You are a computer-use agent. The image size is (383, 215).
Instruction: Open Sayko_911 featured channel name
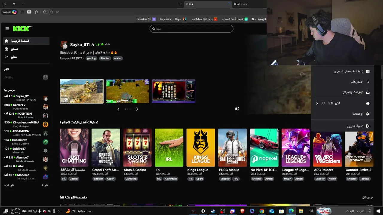80,44
